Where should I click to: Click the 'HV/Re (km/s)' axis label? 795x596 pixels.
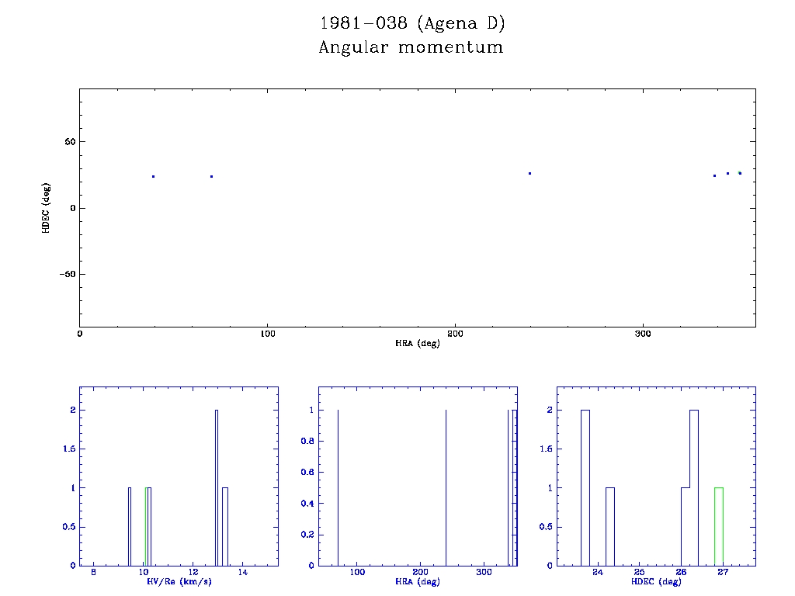pos(179,581)
